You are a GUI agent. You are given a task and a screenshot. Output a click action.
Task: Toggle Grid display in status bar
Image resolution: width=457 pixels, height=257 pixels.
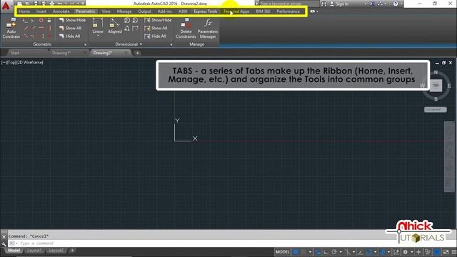click(x=296, y=252)
